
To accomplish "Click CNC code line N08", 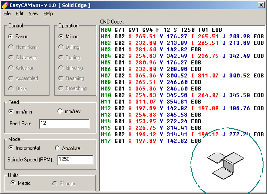I will click(x=151, y=82).
